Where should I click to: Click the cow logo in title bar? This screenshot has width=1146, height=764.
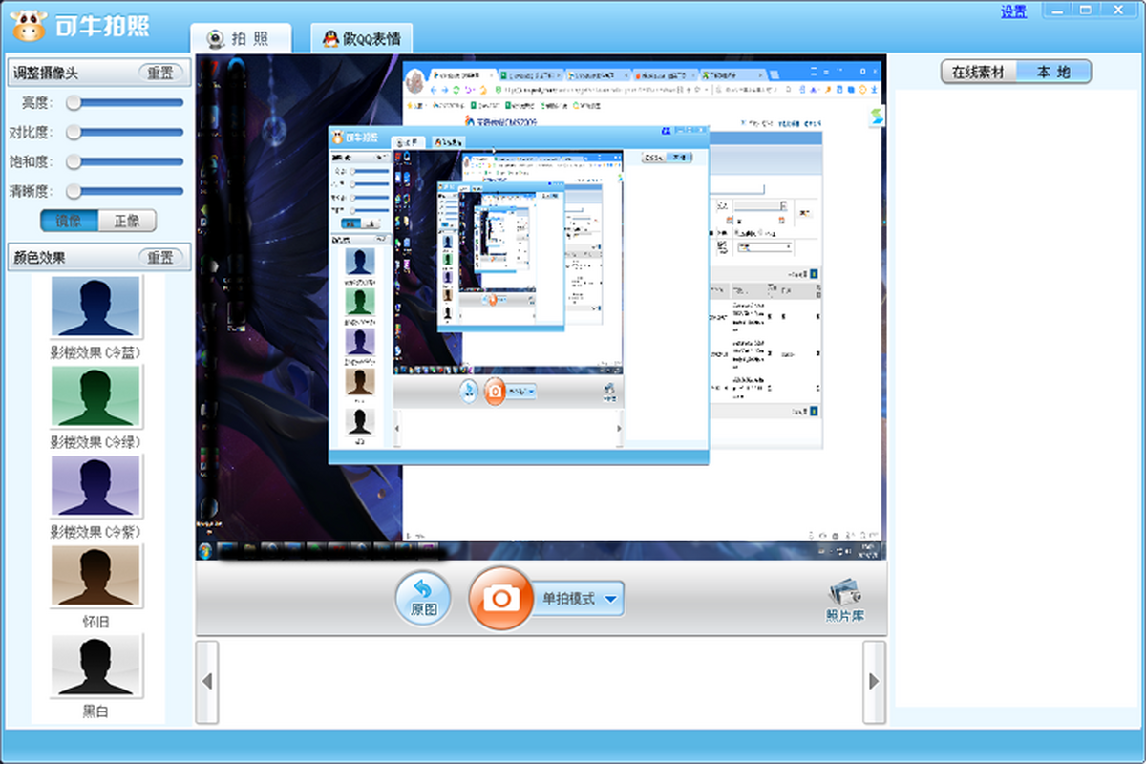[29, 26]
